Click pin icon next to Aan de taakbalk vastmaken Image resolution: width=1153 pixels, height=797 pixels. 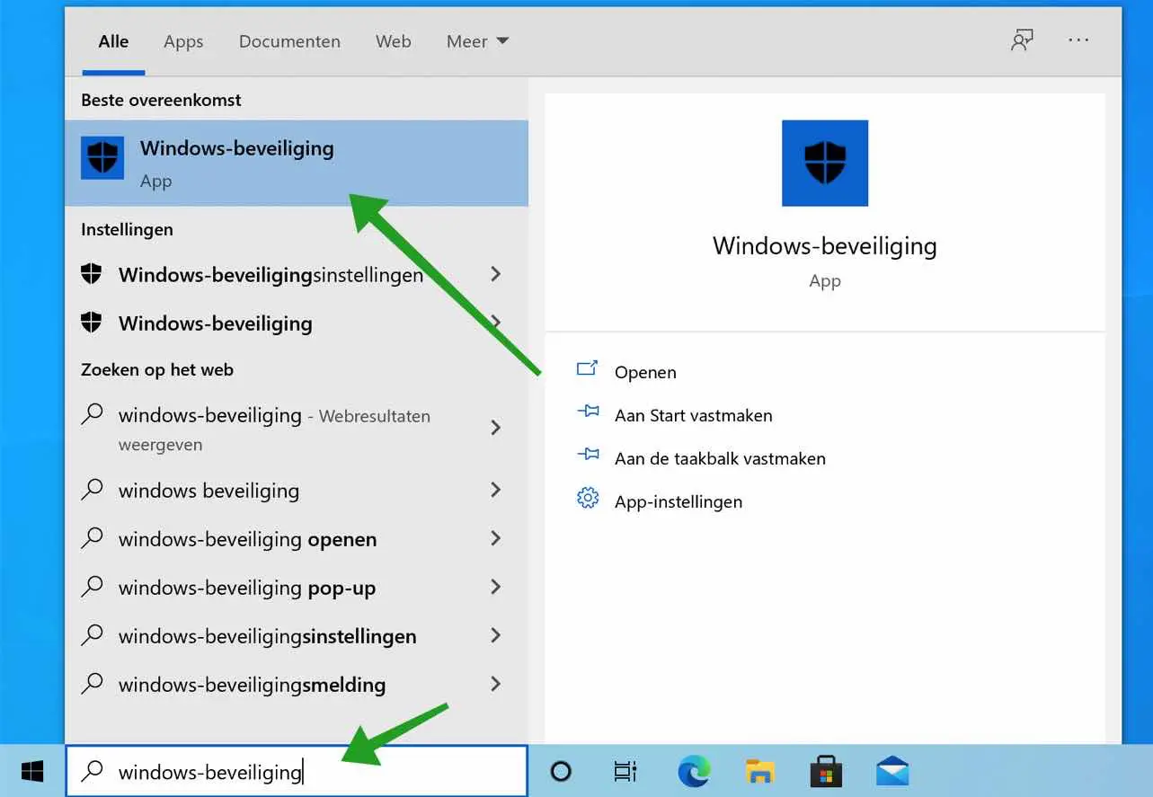pos(588,455)
